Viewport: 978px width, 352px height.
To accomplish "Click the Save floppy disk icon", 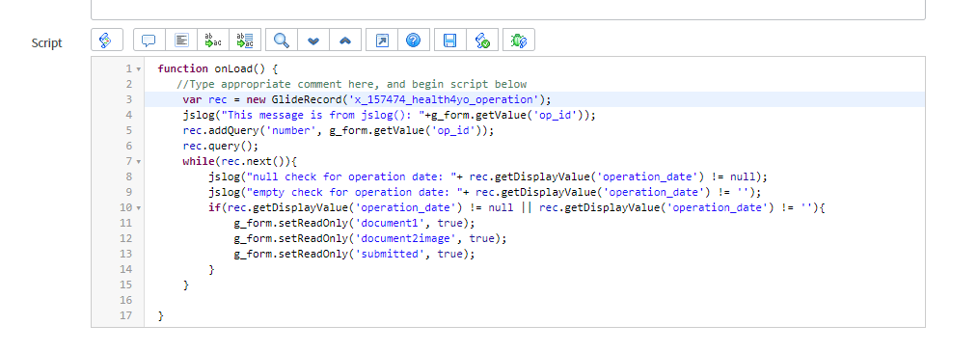I will pyautogui.click(x=449, y=41).
